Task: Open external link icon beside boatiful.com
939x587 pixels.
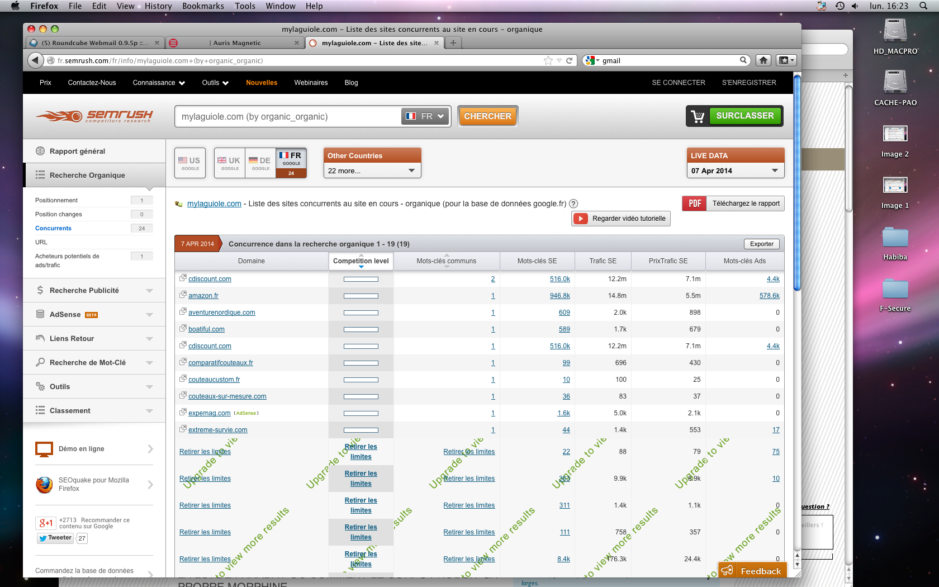Action: 183,328
